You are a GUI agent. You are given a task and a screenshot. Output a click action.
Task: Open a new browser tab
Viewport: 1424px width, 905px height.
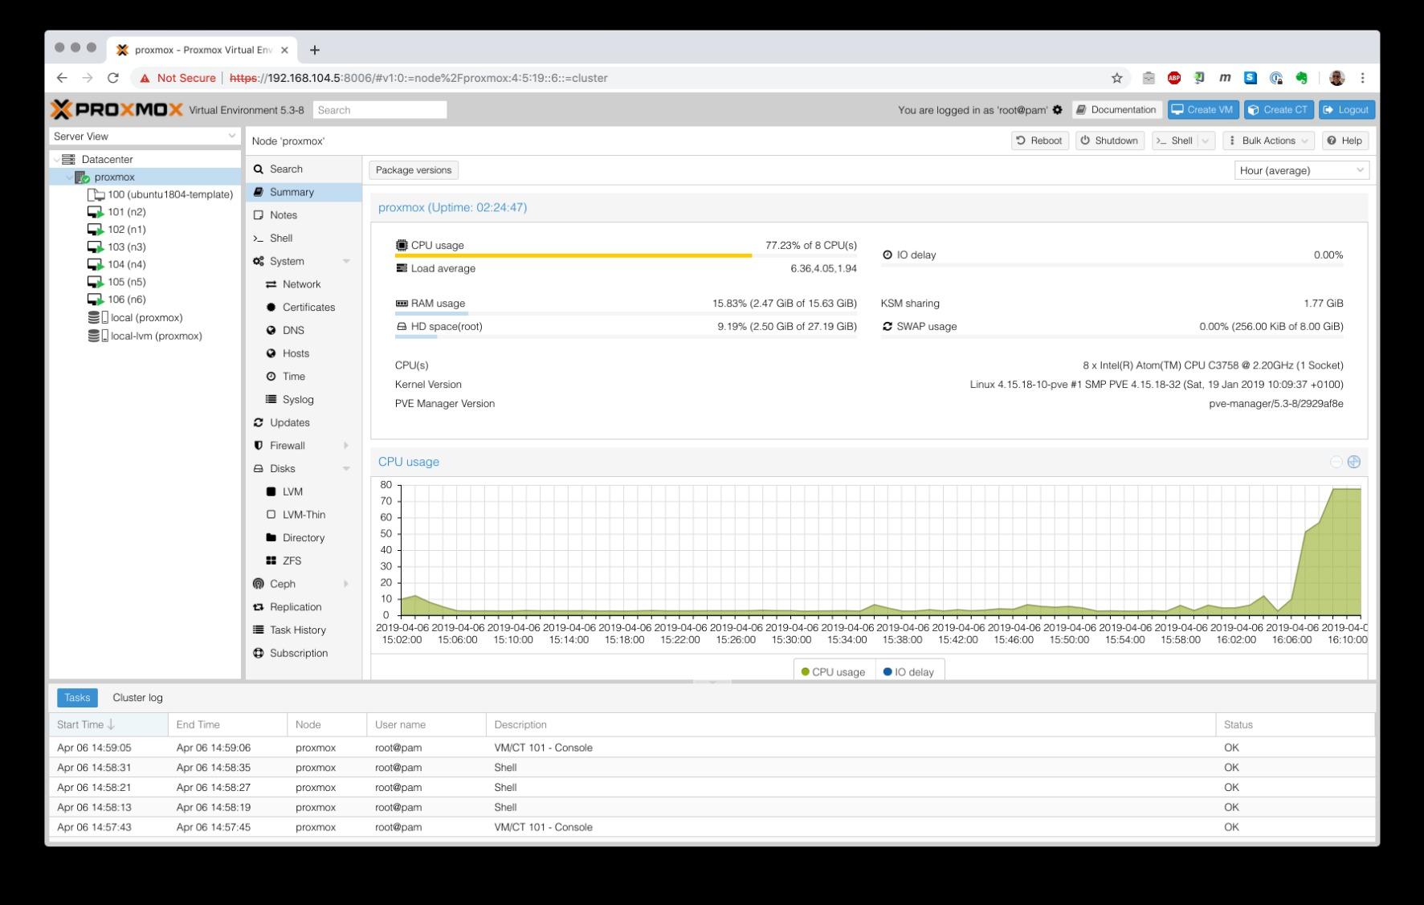tap(314, 50)
